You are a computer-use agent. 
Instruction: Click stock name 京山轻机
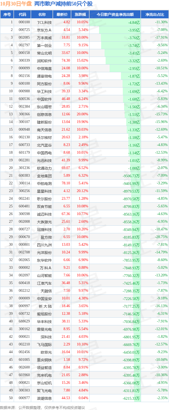click(x=44, y=383)
